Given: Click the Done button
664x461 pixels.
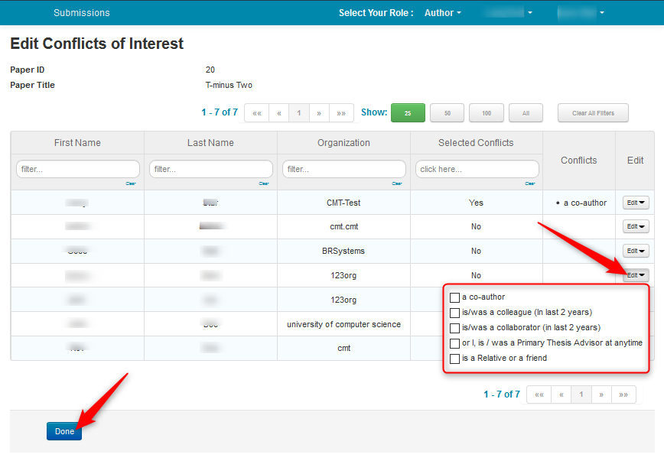Looking at the screenshot, I should click(64, 431).
